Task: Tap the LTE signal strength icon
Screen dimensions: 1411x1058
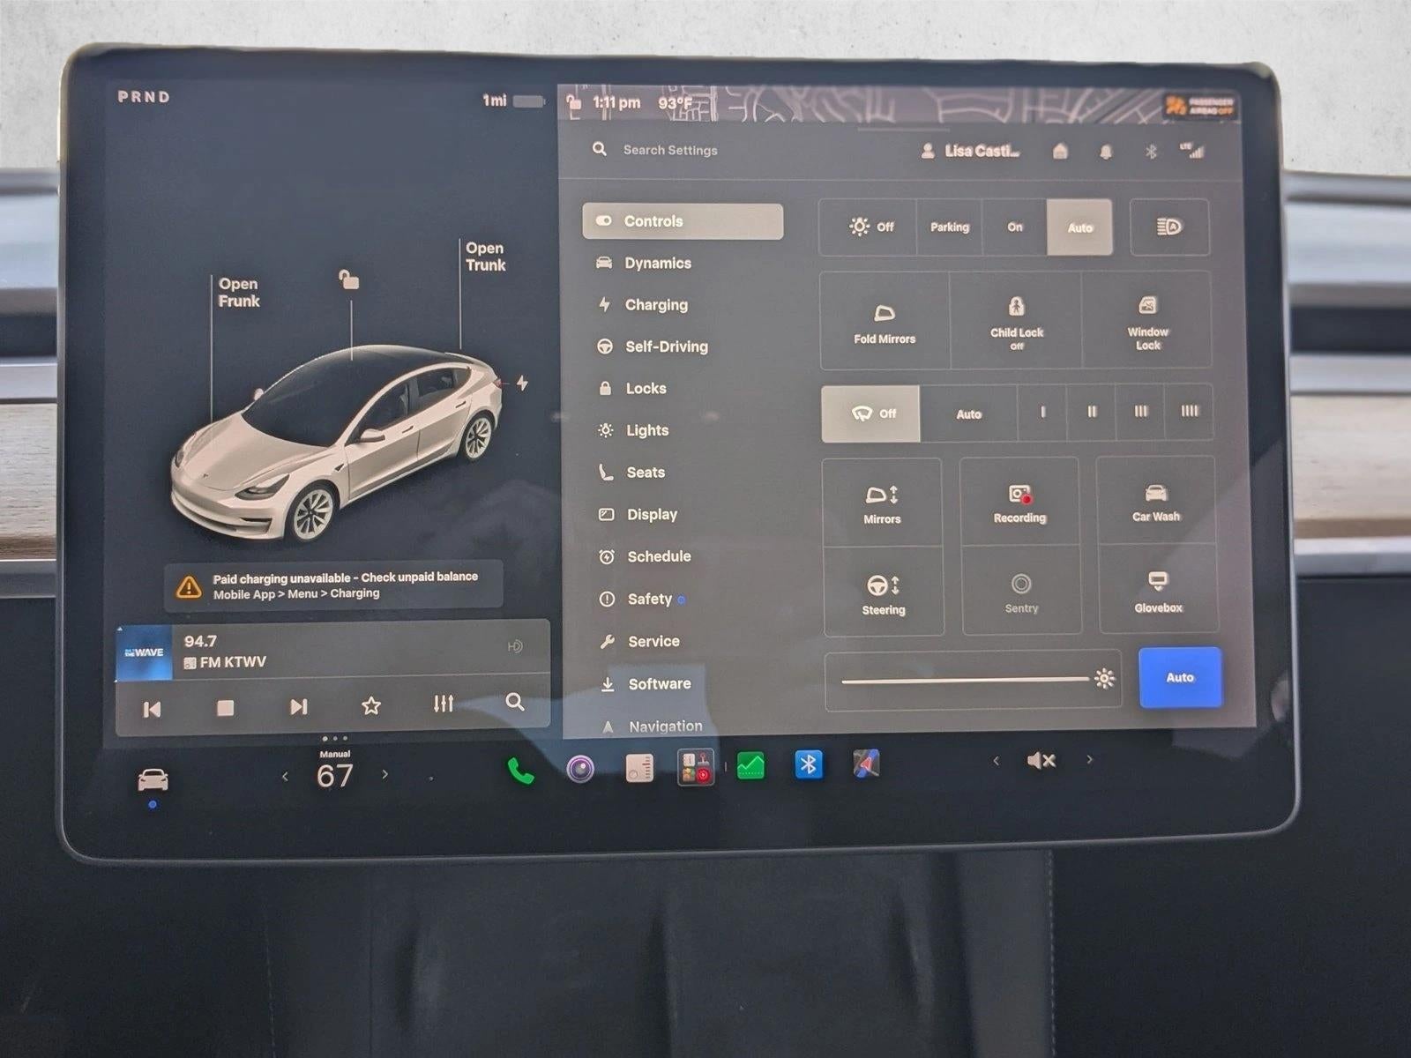Action: click(1191, 151)
